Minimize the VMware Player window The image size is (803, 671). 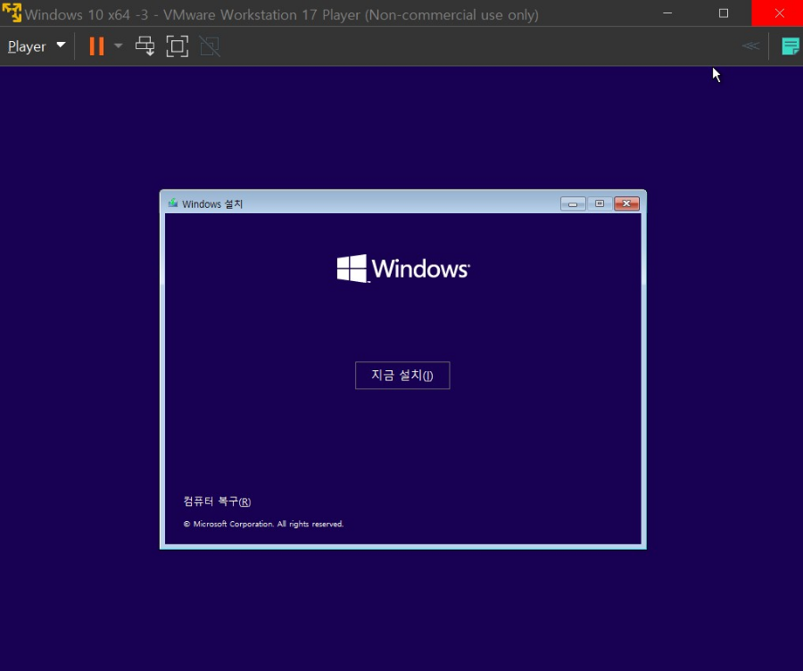coord(667,12)
